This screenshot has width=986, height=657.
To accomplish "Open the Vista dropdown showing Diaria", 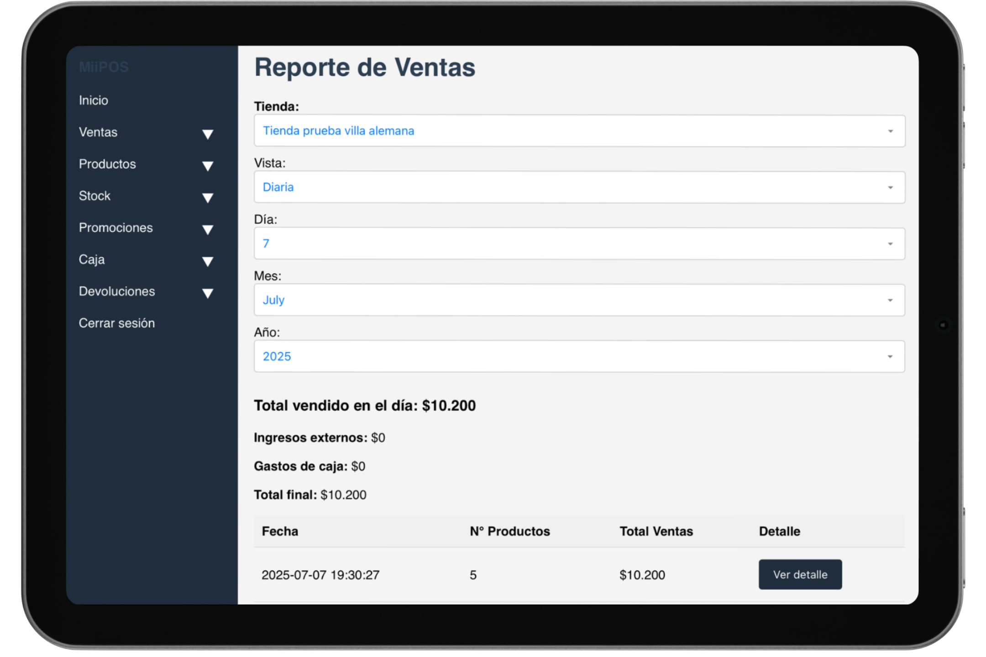I will click(x=579, y=188).
